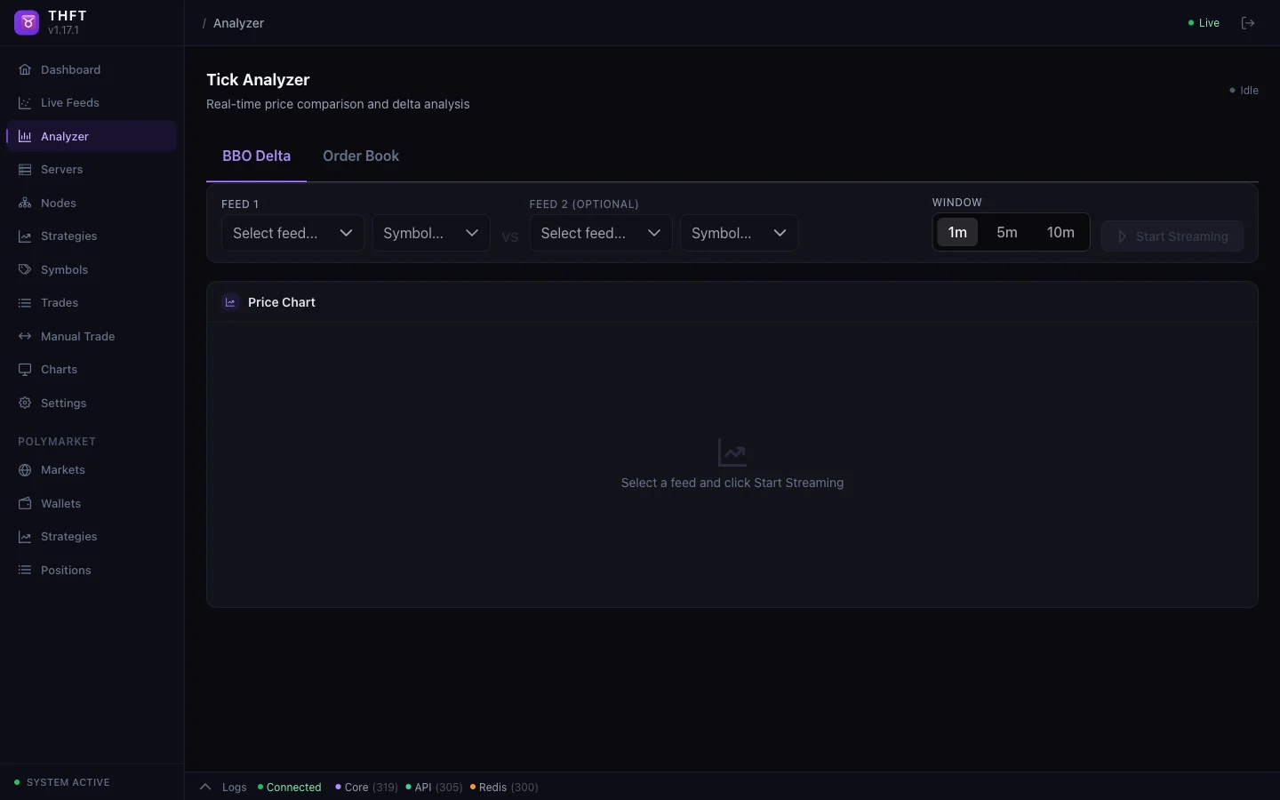This screenshot has width=1280, height=800.
Task: Expand the Feed 1 Symbol dropdown
Action: tap(430, 234)
